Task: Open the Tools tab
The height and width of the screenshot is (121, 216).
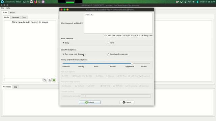Action: tap(24, 17)
